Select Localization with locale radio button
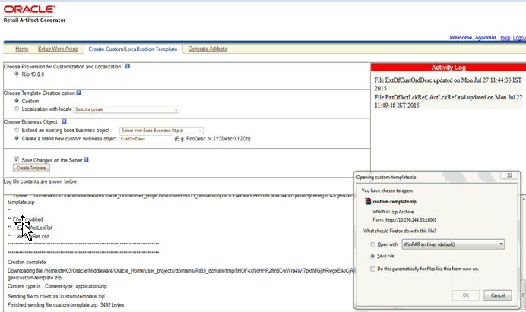526x312 pixels. pos(17,109)
